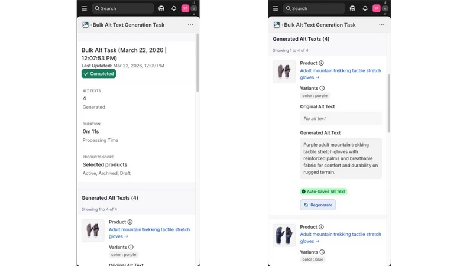This screenshot has width=473, height=266.
Task: Open ST account avatar in right panel
Action: tap(377, 8)
